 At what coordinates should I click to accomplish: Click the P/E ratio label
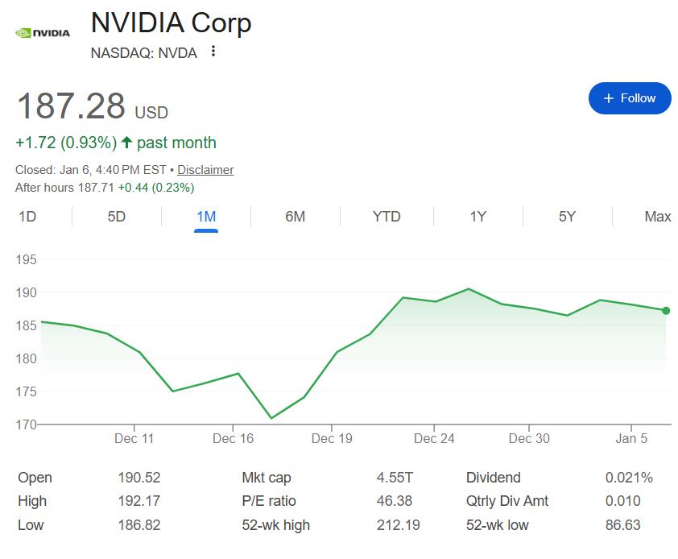[x=268, y=501]
